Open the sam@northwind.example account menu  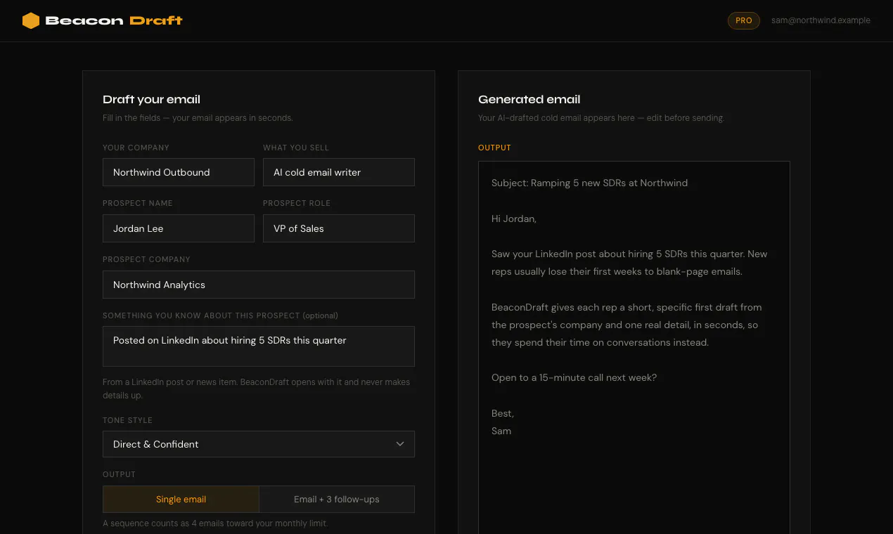tap(821, 20)
